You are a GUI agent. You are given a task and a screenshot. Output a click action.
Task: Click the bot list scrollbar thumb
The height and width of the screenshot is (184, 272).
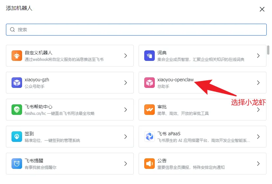coord(268,50)
